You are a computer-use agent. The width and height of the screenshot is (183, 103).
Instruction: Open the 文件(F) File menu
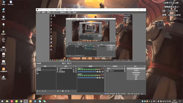pos(38,12)
